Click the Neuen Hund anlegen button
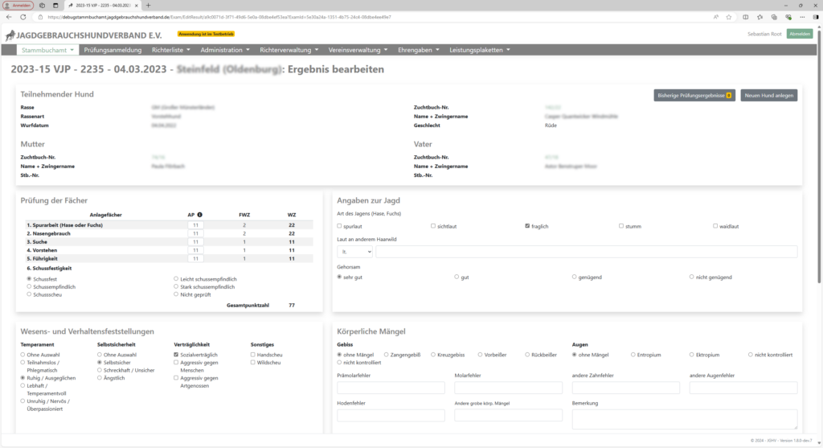The height and width of the screenshot is (448, 823). (x=769, y=95)
